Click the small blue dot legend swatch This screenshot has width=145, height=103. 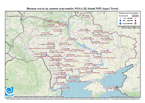(120, 18)
